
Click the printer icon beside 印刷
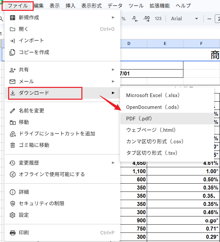coord(13,233)
